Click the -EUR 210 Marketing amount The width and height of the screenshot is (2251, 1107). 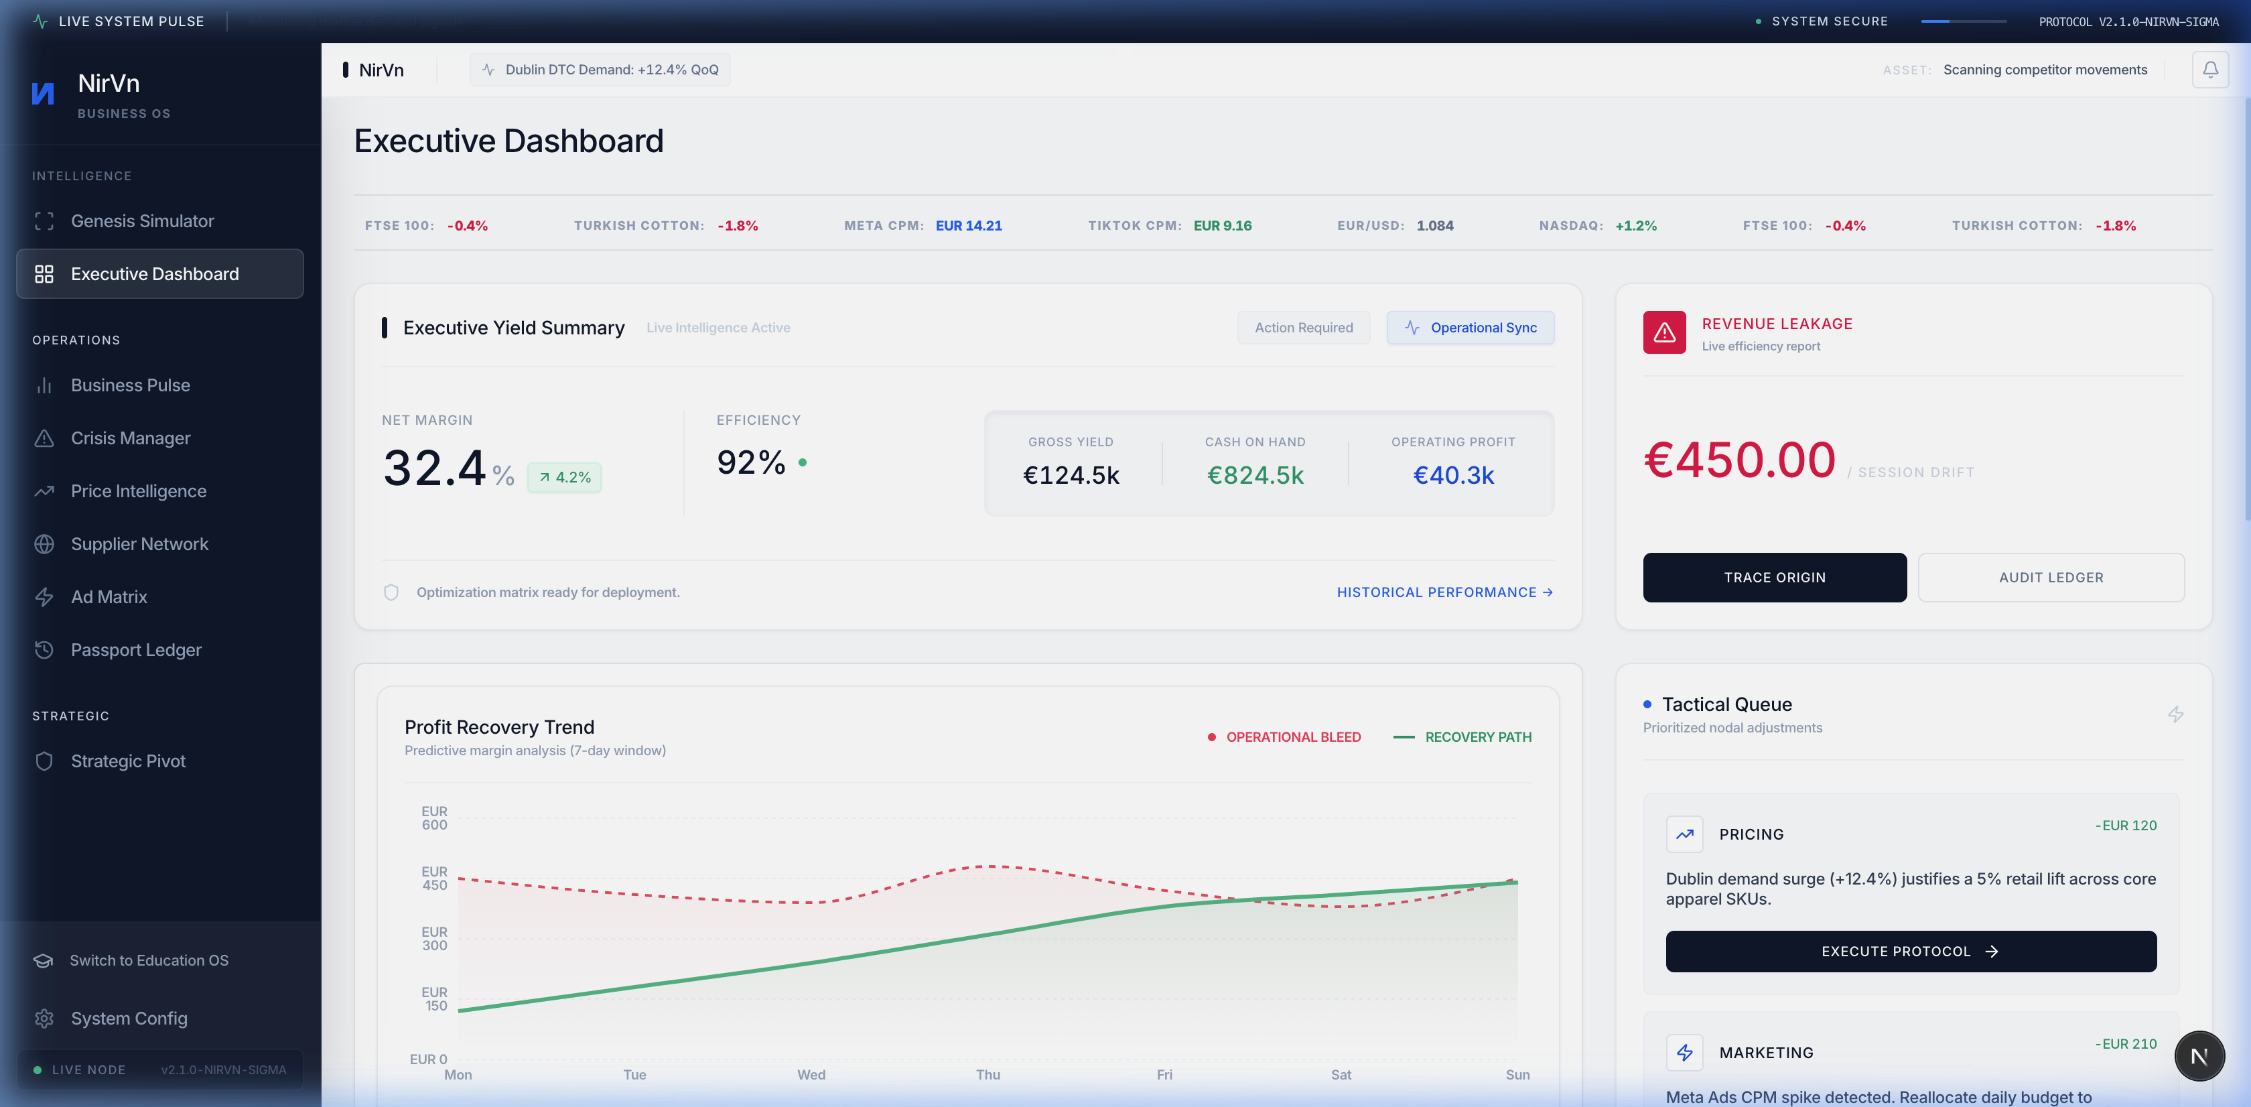point(2126,1044)
